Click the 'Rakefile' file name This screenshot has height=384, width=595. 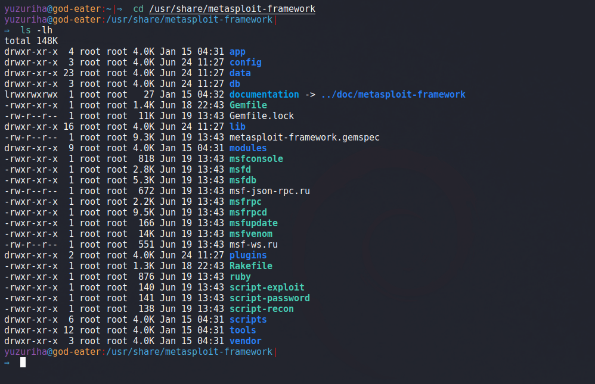click(251, 266)
